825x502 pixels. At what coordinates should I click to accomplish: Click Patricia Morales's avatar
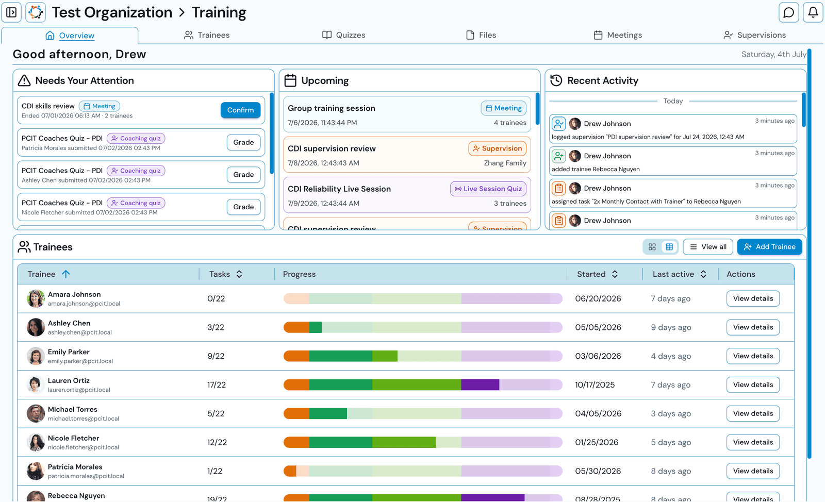(x=36, y=471)
